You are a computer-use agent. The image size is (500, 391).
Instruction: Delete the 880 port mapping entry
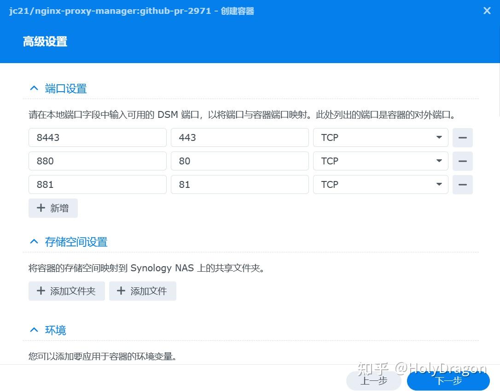(x=462, y=161)
